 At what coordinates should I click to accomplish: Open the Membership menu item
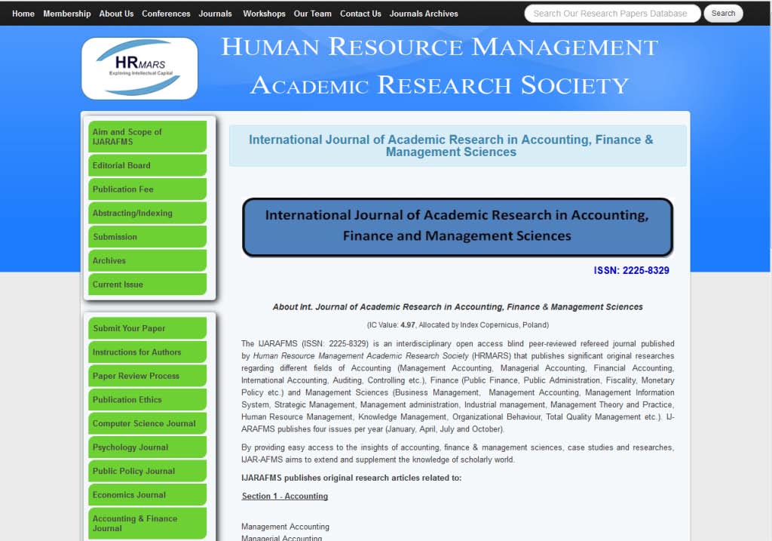click(67, 14)
